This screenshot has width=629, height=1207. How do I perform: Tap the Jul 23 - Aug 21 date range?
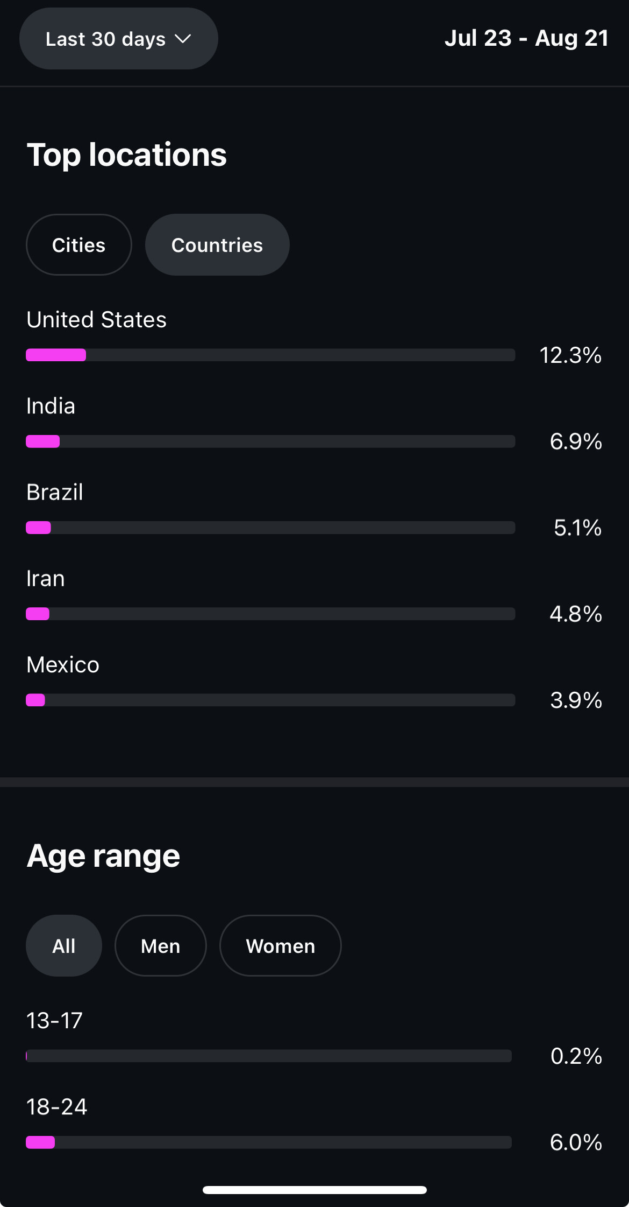(x=526, y=38)
